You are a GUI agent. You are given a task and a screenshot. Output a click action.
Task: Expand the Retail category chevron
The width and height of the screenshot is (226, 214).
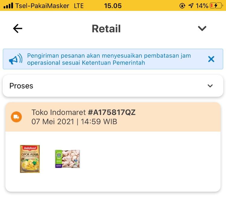click(x=202, y=28)
